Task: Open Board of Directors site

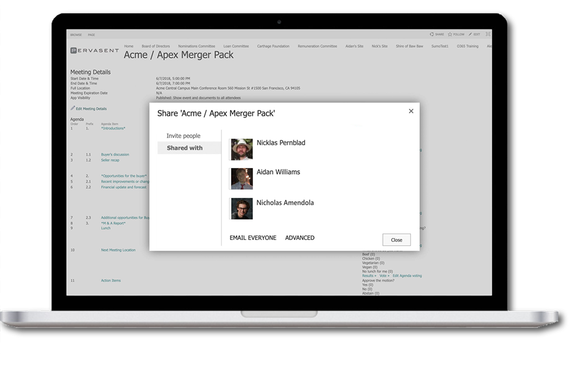Action: point(156,47)
